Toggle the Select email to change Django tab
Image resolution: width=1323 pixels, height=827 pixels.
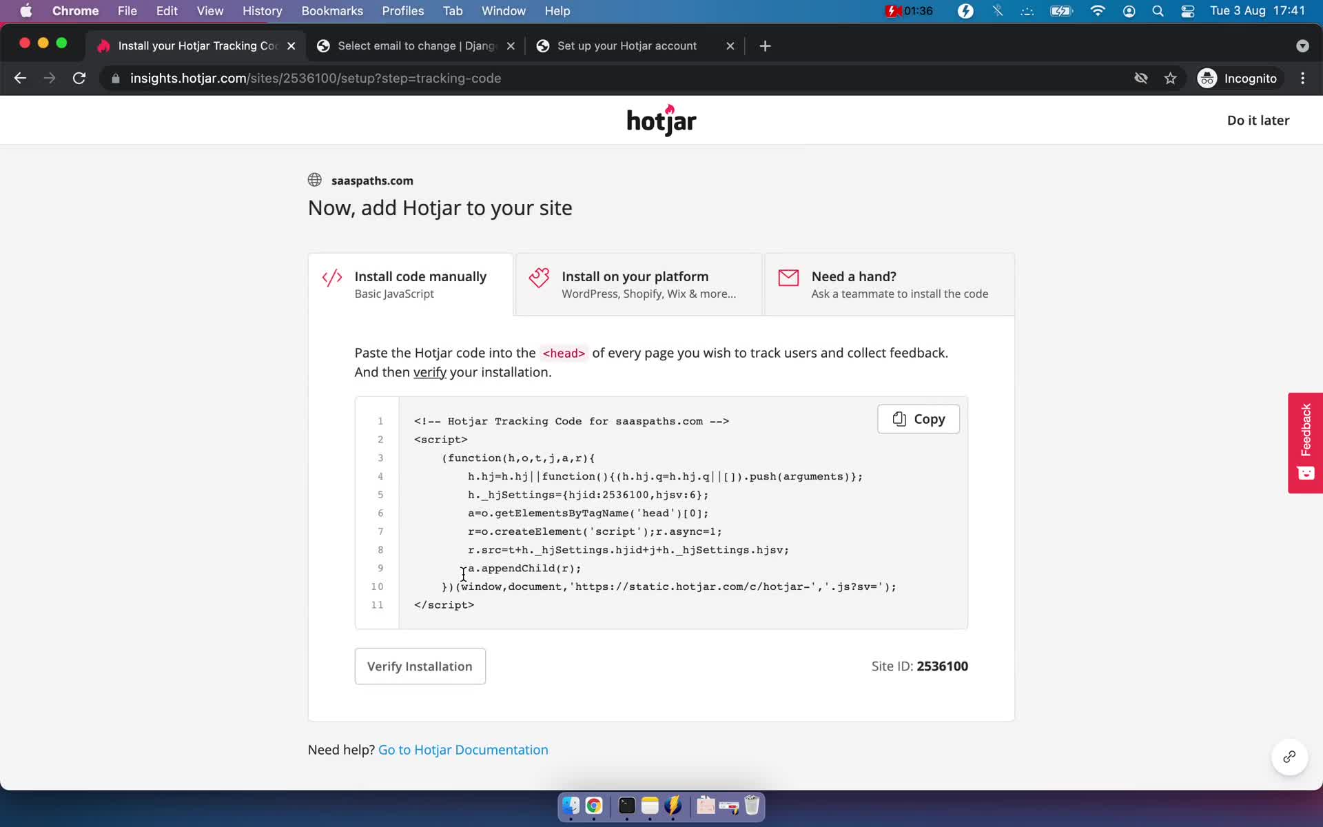point(416,45)
